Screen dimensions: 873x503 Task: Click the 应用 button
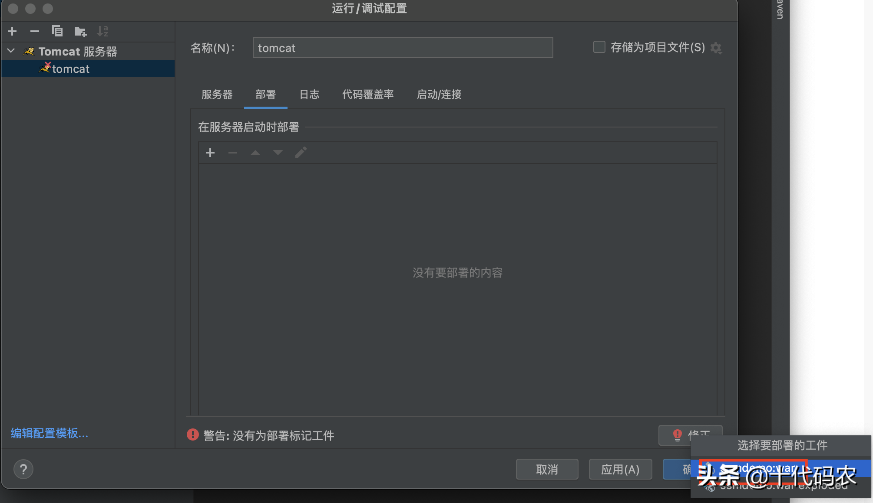(x=621, y=470)
